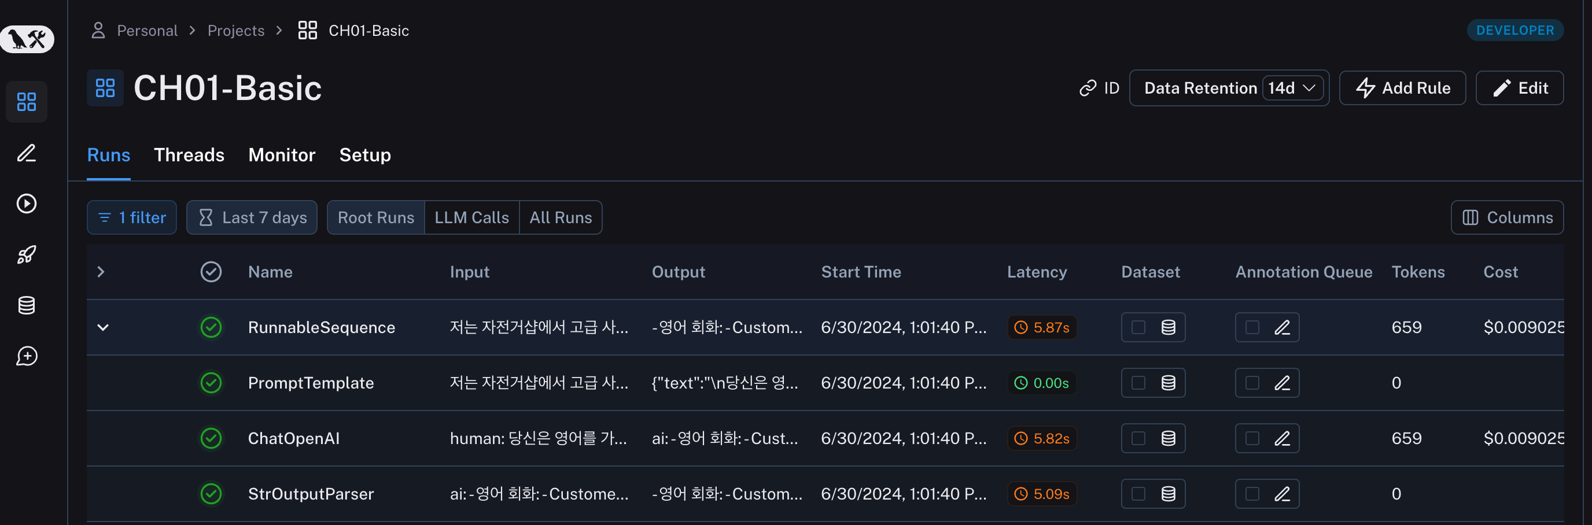Click the database icon in PromptTemplate row
1592x525 pixels.
click(x=1168, y=383)
